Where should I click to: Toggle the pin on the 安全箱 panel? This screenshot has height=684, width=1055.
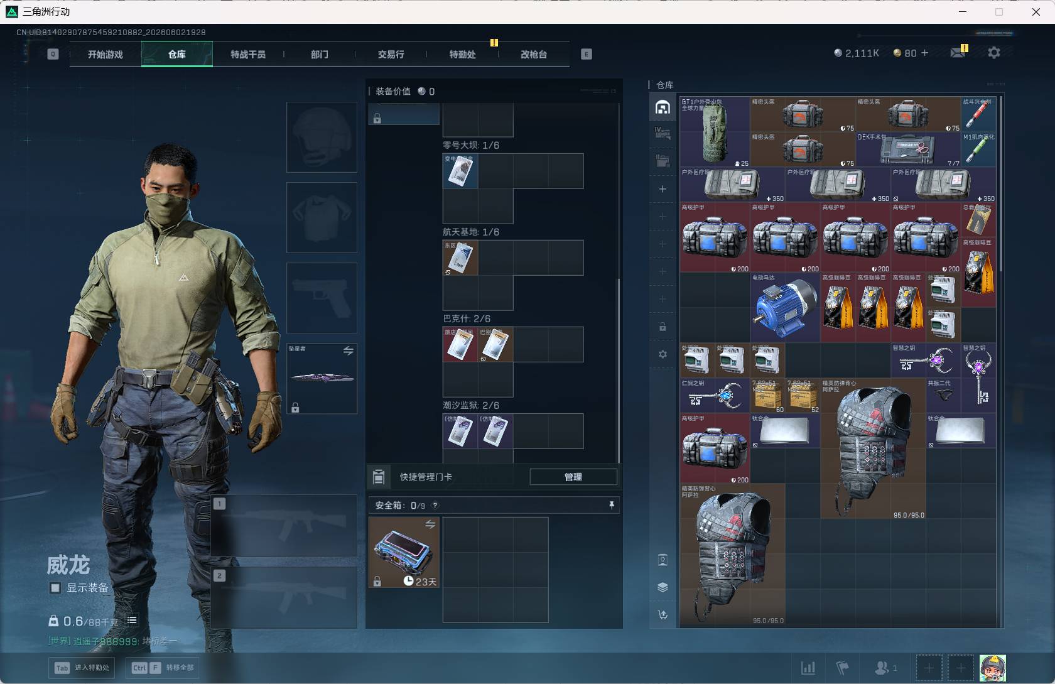point(612,505)
